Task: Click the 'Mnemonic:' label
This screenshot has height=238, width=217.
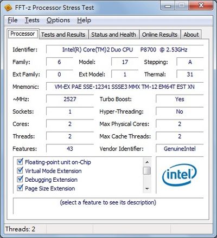Action: (x=25, y=87)
